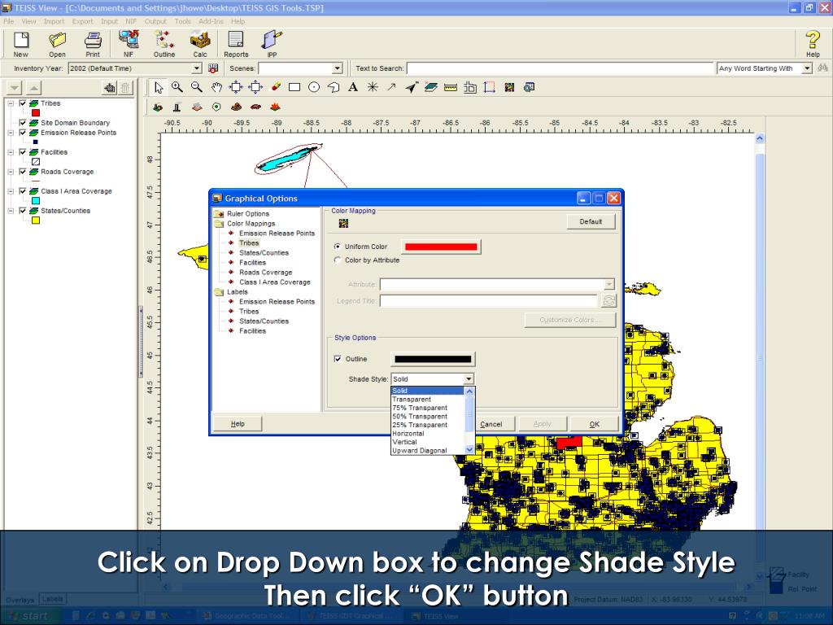The width and height of the screenshot is (833, 625).
Task: Select the text A annotation tool
Action: pyautogui.click(x=353, y=87)
